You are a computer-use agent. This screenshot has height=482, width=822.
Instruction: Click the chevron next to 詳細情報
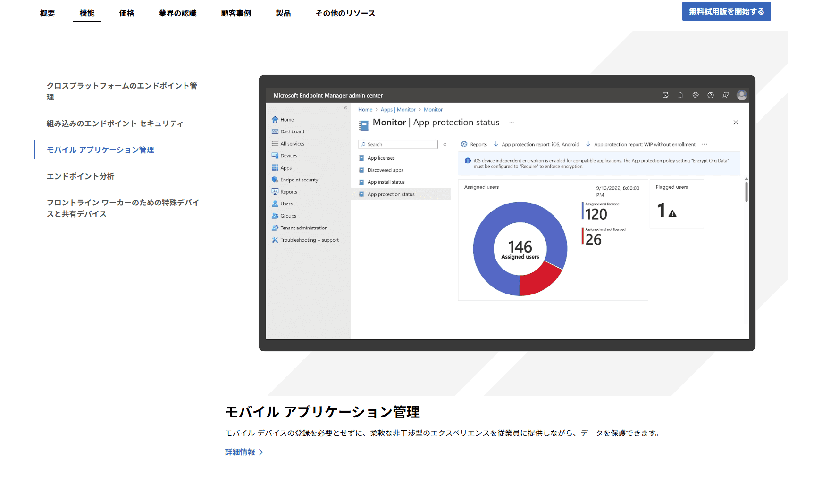[x=261, y=452]
